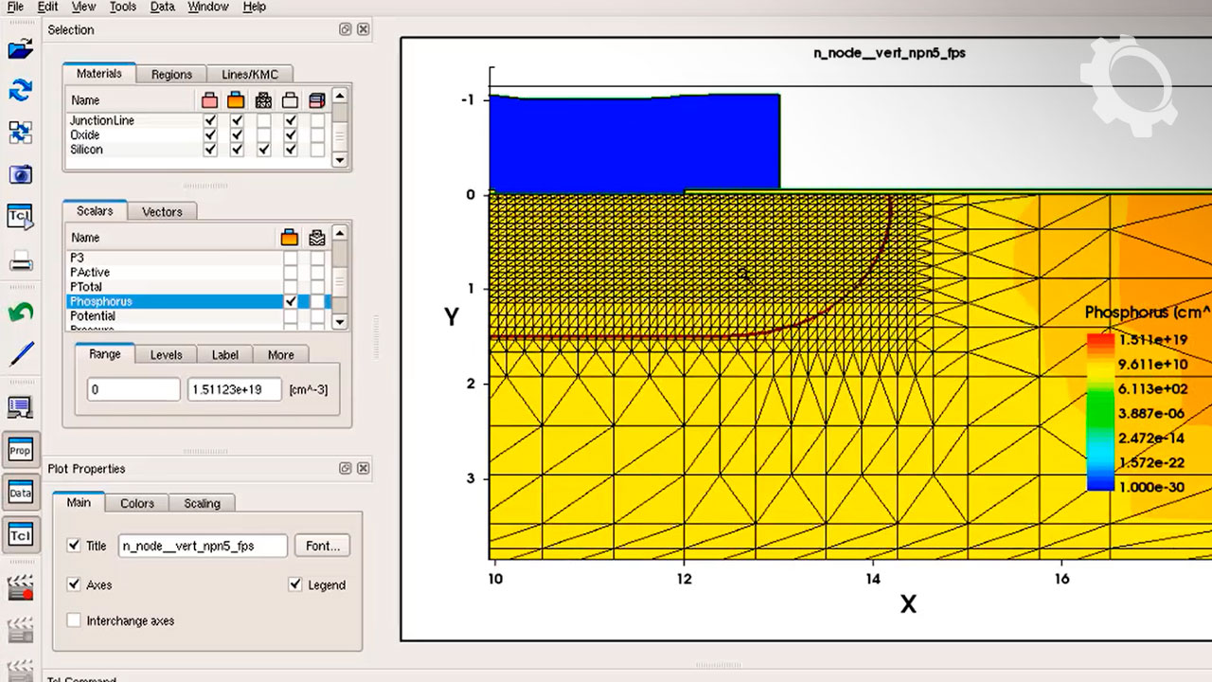The image size is (1212, 682).
Task: Click the red-dot clapperboard record icon
Action: 20,588
